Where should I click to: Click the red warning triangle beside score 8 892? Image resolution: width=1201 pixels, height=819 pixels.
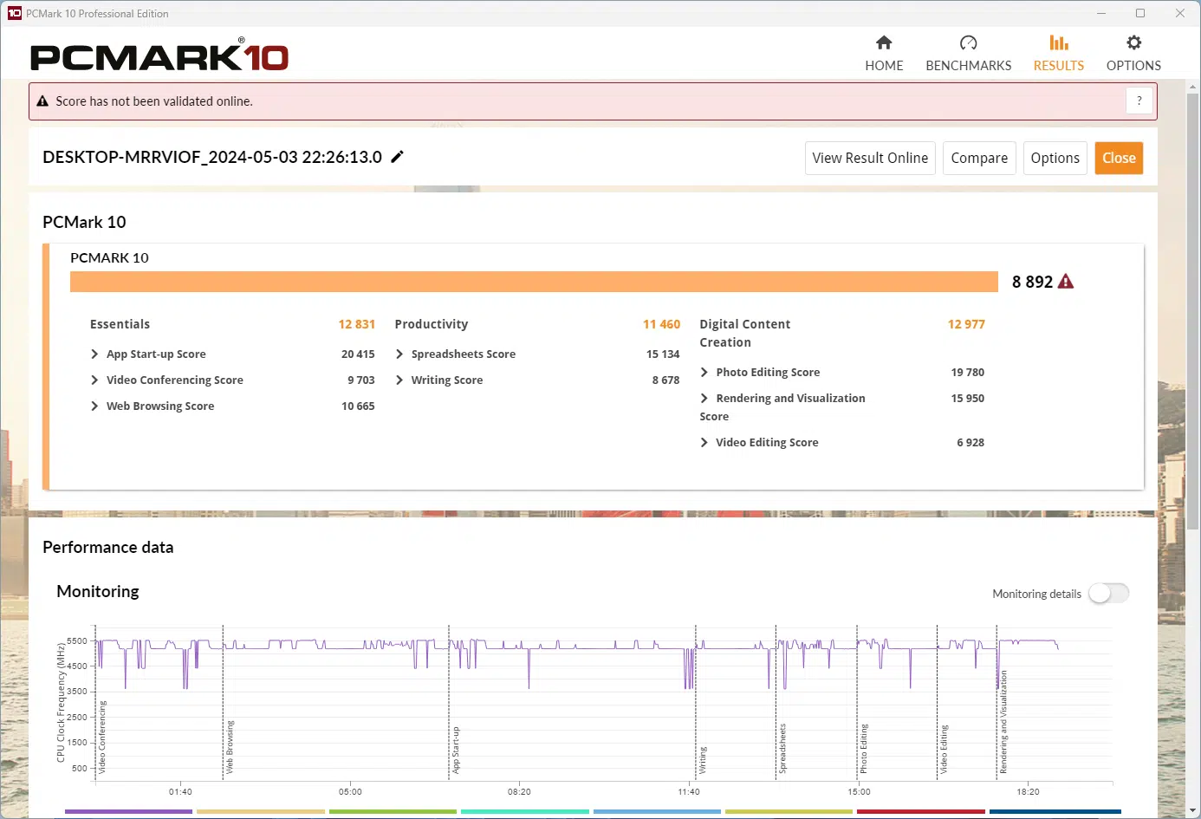tap(1066, 282)
